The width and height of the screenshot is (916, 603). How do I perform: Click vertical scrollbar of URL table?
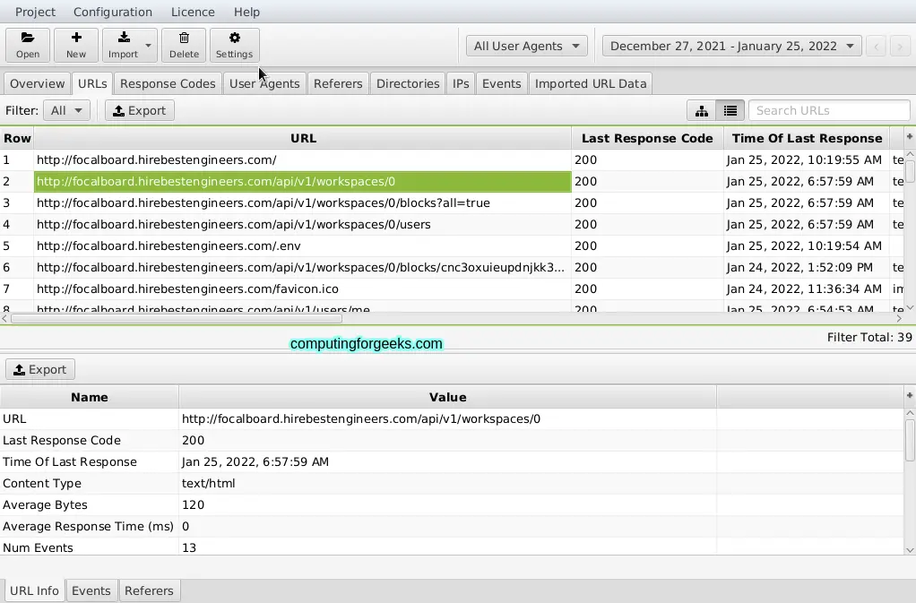coord(910,172)
